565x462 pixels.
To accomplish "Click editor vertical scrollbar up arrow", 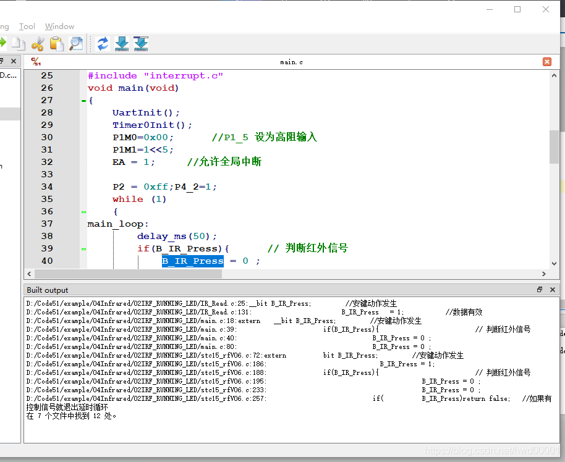I will (554, 75).
